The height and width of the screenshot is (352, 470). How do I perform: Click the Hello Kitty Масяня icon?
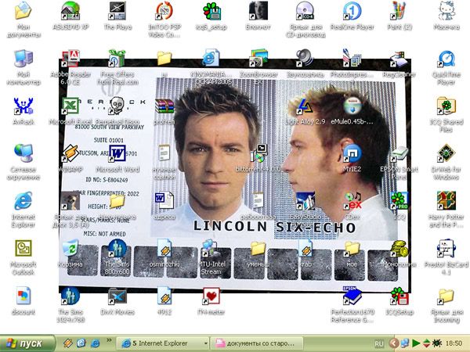pos(446,11)
